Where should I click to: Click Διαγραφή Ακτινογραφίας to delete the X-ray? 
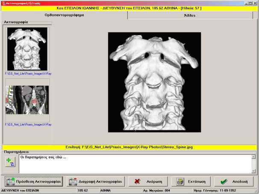[x=94, y=181]
